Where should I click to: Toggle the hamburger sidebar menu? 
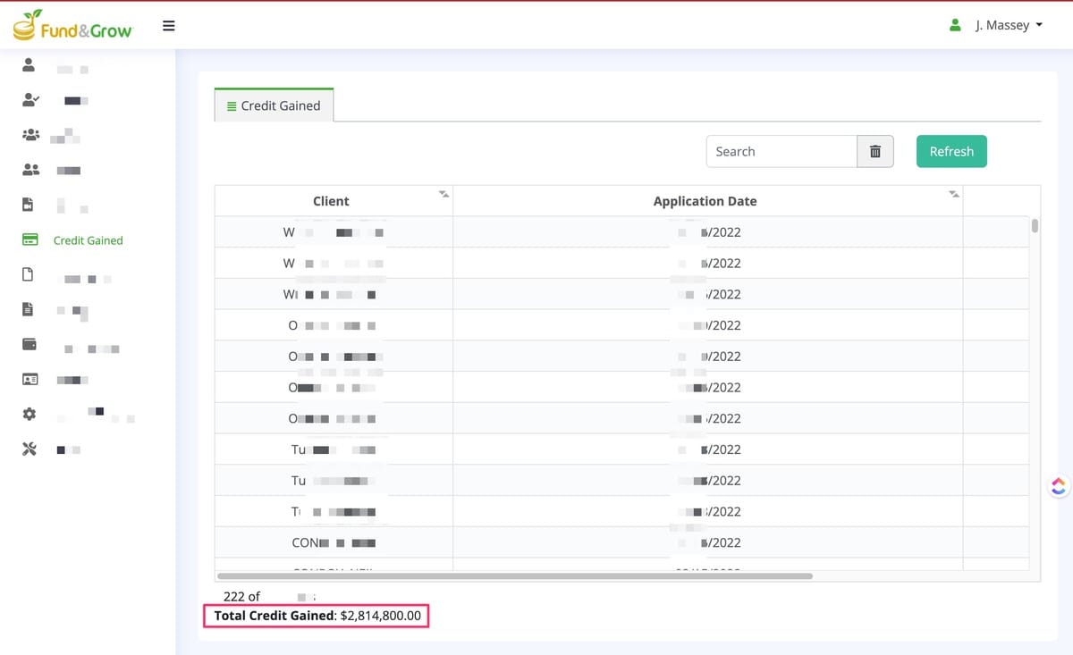pos(168,26)
